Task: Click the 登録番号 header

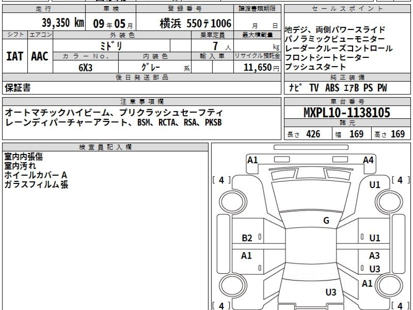Action: pos(185,9)
